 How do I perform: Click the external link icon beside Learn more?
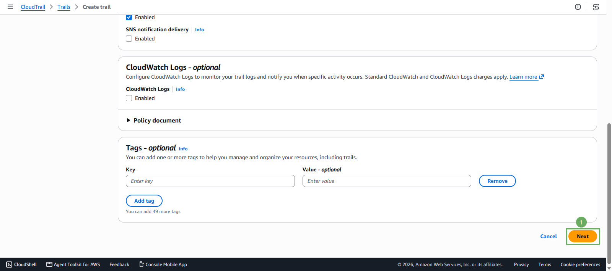(542, 77)
